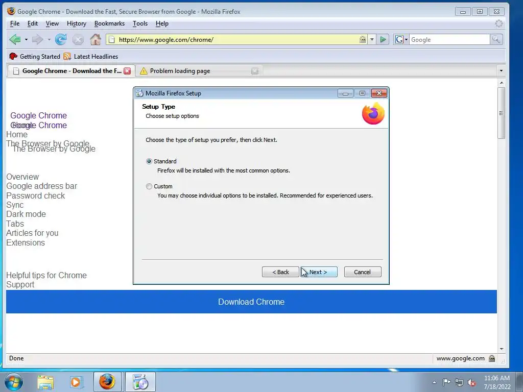Click the green Go button
Viewport: 523px width, 392px height.
(x=383, y=40)
